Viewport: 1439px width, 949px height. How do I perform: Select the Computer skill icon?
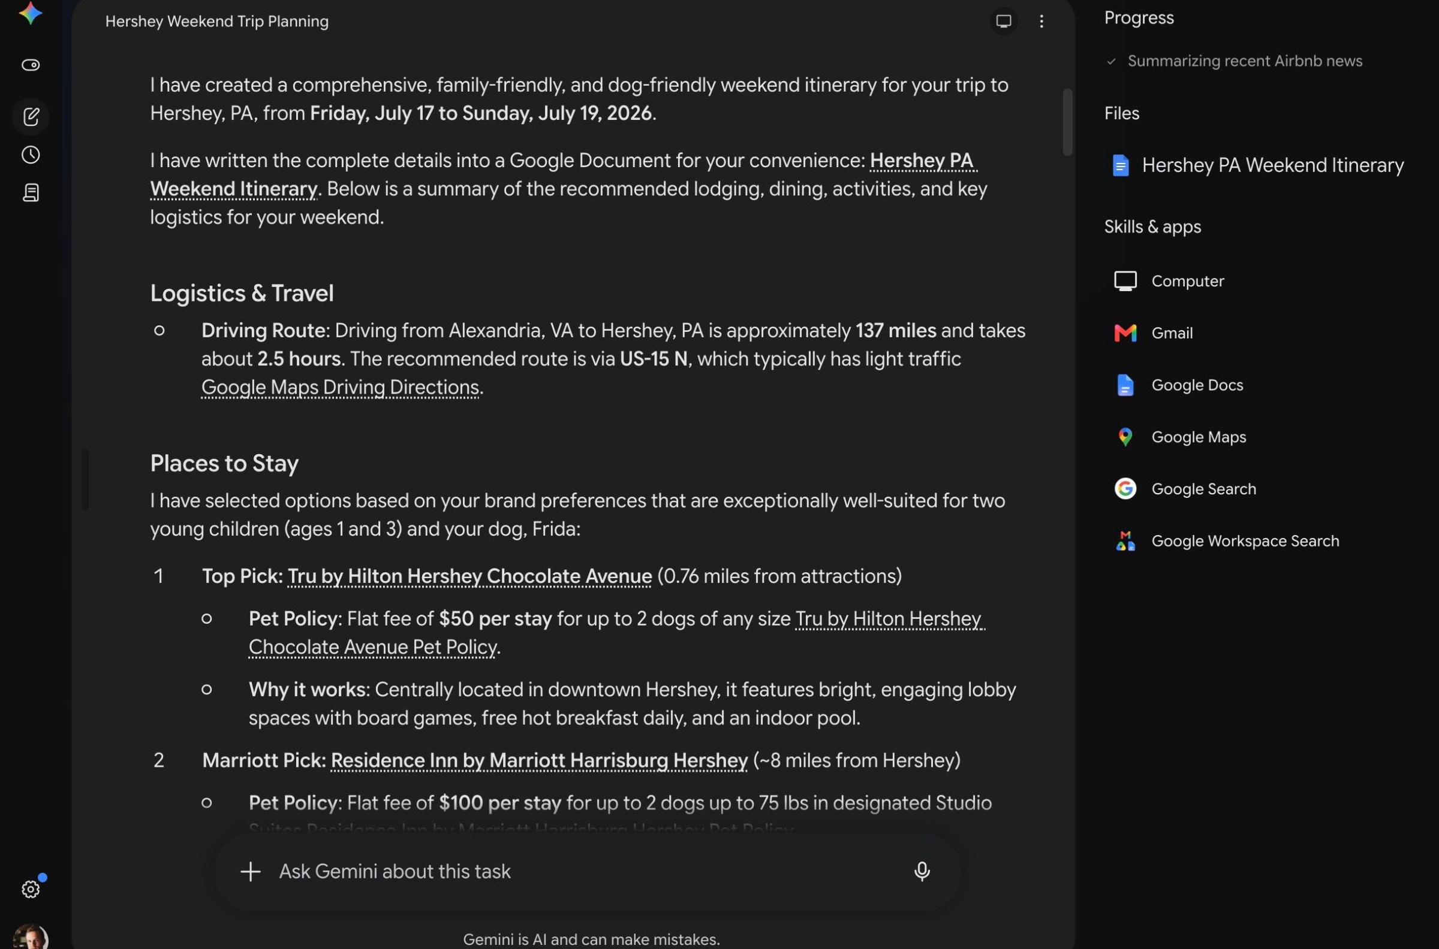pyautogui.click(x=1125, y=281)
